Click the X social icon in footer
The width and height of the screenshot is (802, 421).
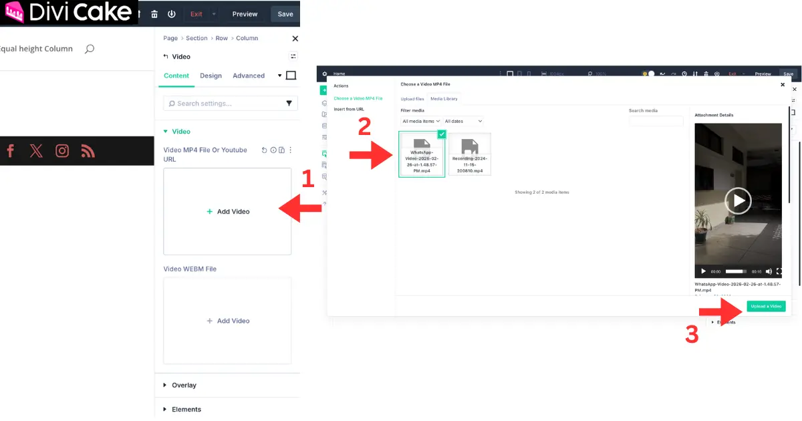point(36,150)
